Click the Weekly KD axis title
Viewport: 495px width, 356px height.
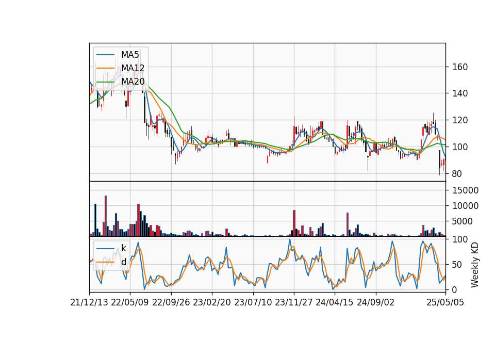click(x=475, y=265)
